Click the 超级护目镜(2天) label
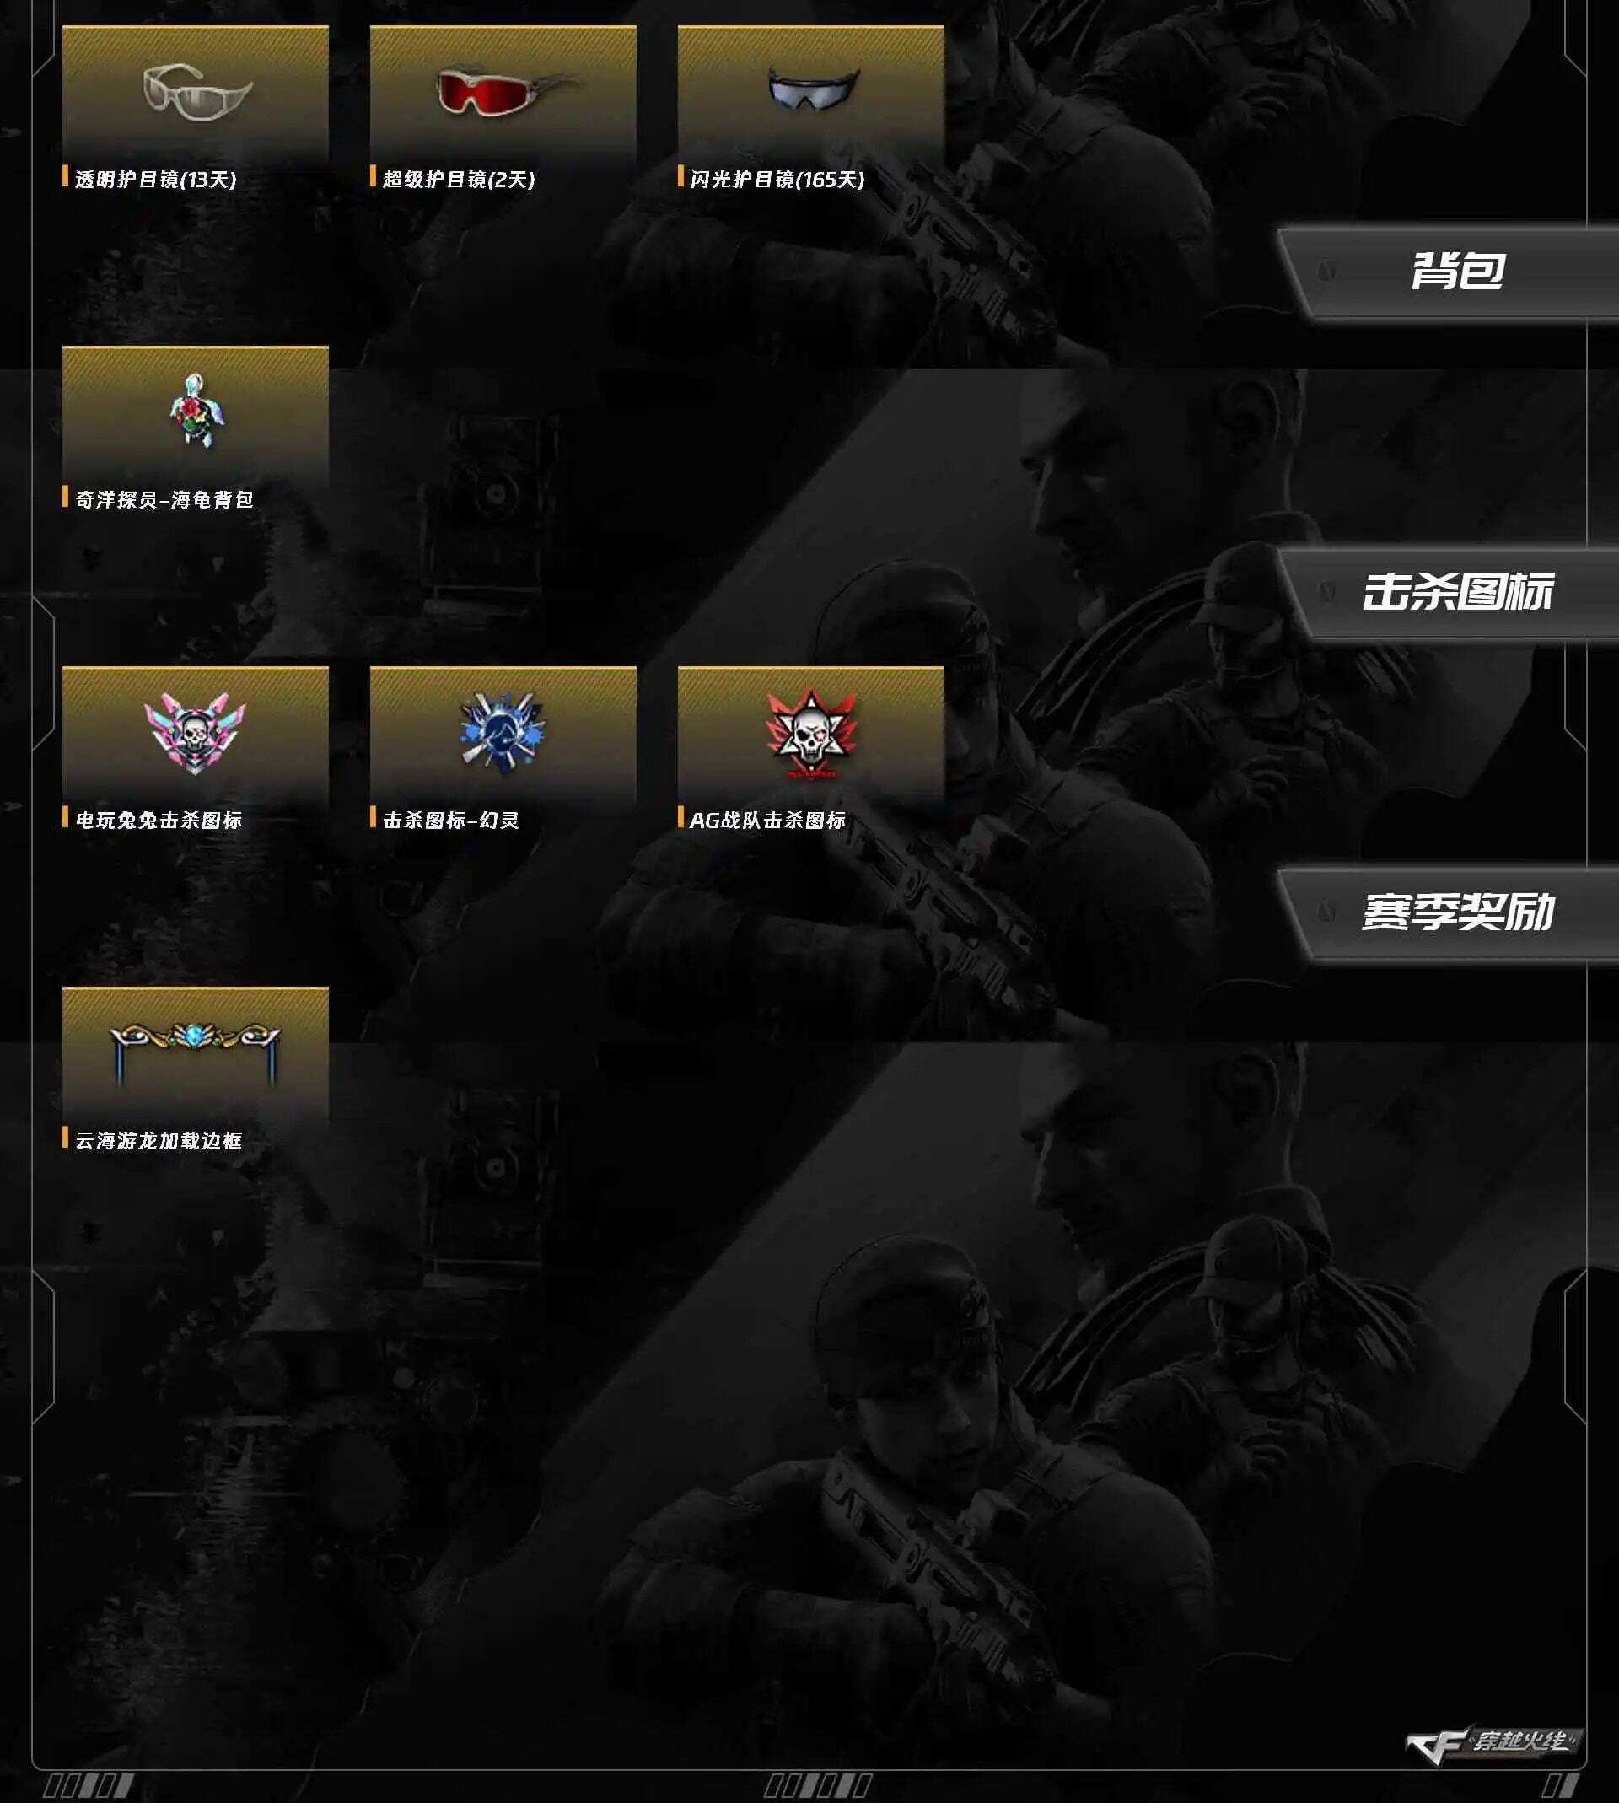This screenshot has height=1803, width=1619. 459,180
